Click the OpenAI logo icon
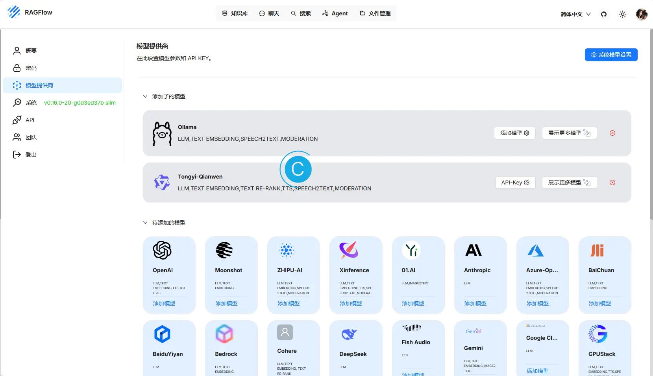This screenshot has width=653, height=376. click(162, 250)
